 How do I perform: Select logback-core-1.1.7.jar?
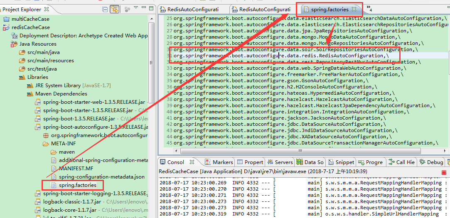70,210
